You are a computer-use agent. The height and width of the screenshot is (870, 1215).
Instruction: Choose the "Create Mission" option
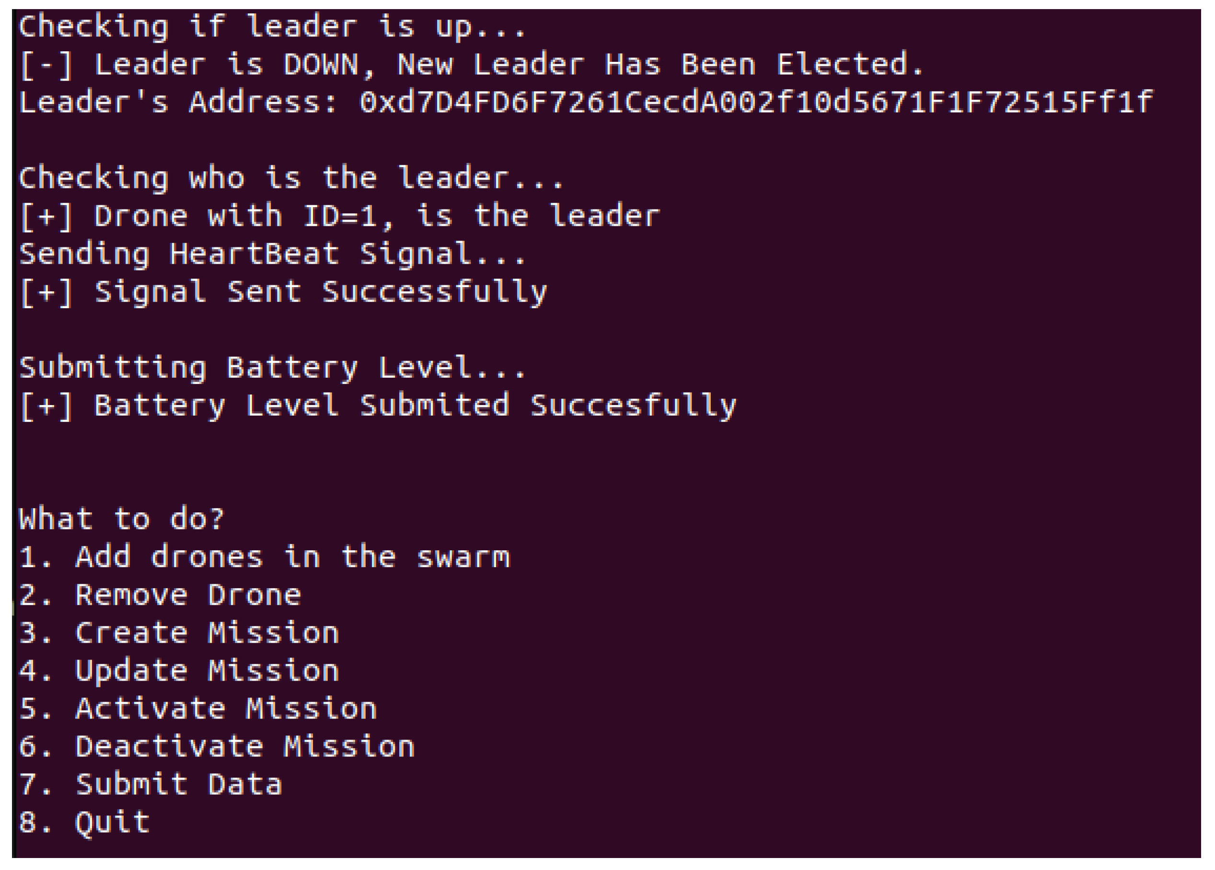[207, 634]
